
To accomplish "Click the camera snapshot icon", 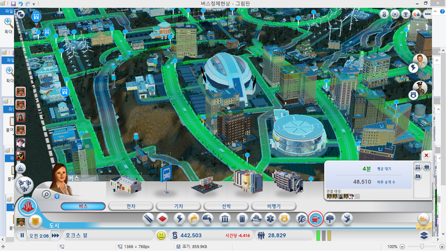I will pos(418,176).
